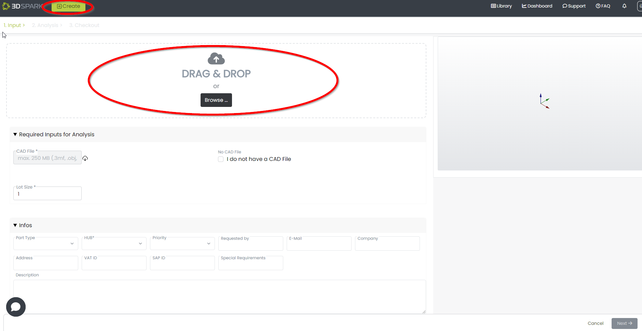This screenshot has height=331, width=642.
Task: Check 'I do not have a CAD File'
Action: [x=221, y=159]
